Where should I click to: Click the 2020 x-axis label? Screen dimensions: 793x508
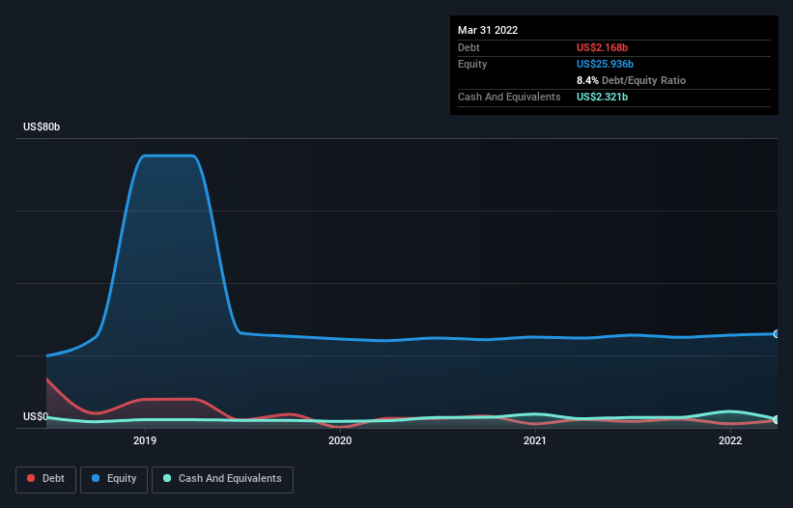click(x=340, y=440)
